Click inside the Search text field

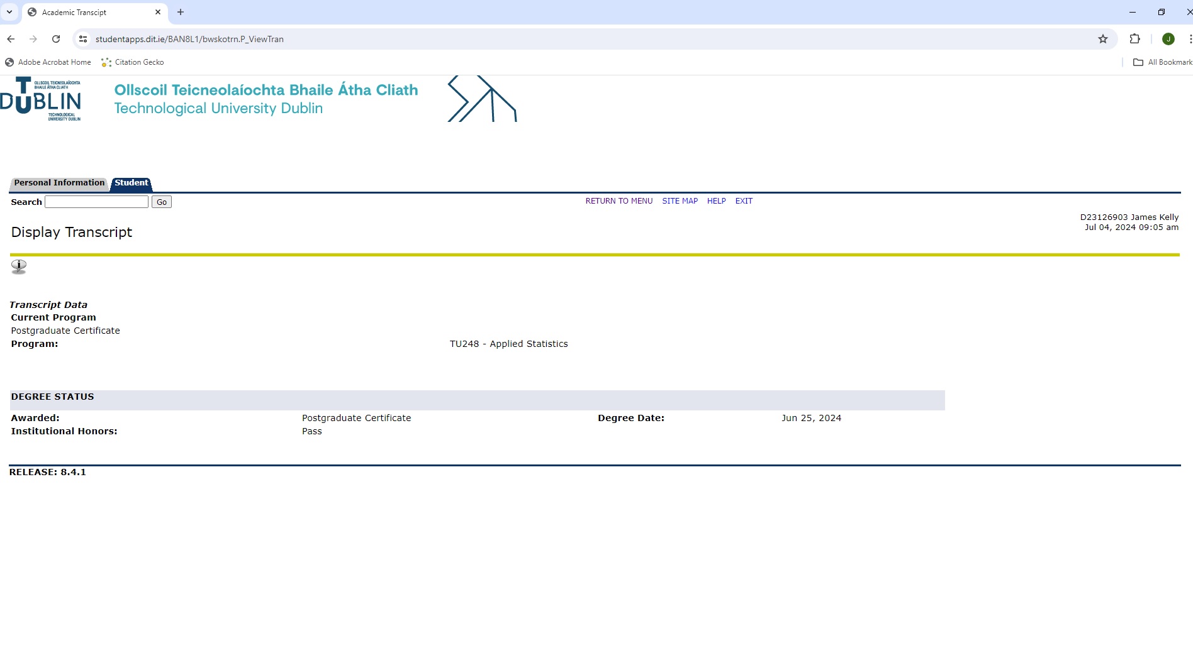click(96, 202)
